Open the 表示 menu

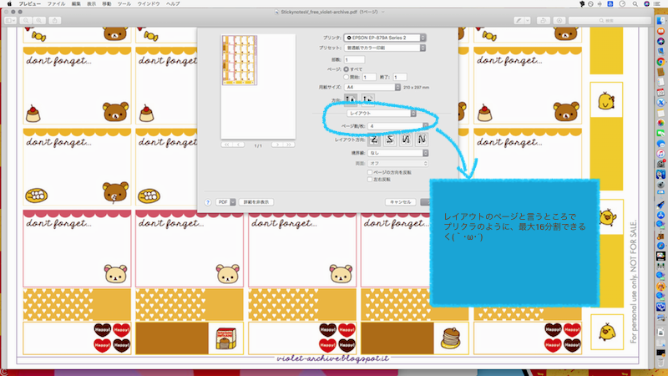(x=92, y=3)
